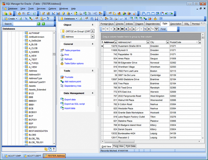Click the refresh data curved arrow button
Viewport: 208px width, 160px height.
tap(145, 29)
